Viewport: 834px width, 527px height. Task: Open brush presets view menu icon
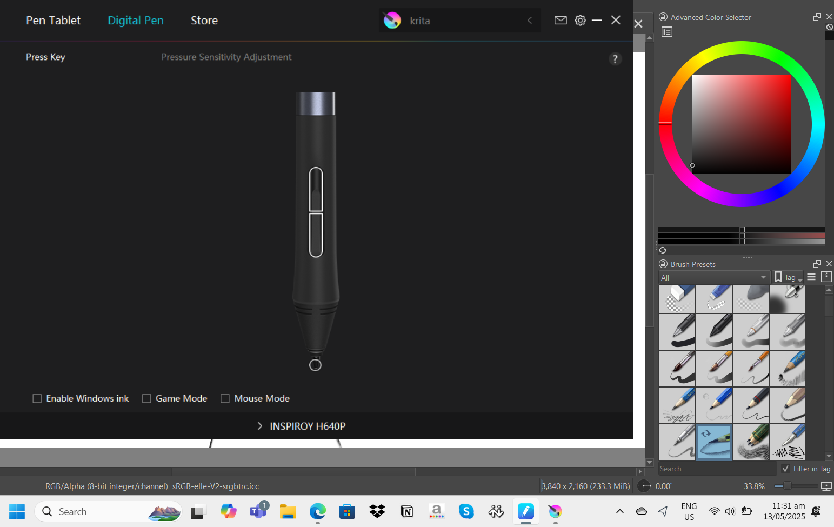811,277
